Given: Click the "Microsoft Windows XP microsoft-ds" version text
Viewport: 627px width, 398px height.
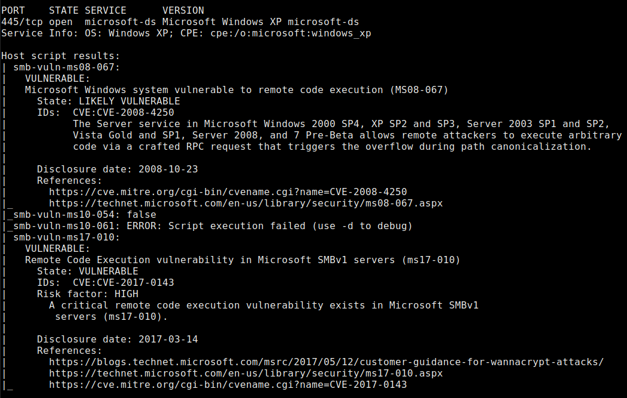Looking at the screenshot, I should coord(260,22).
